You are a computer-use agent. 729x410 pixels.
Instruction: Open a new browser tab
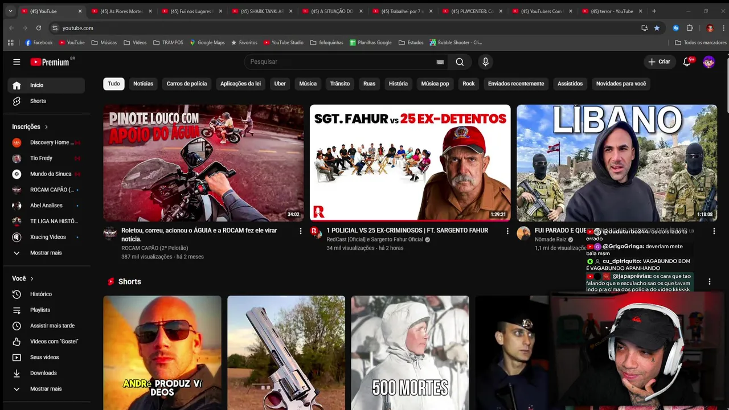654,11
